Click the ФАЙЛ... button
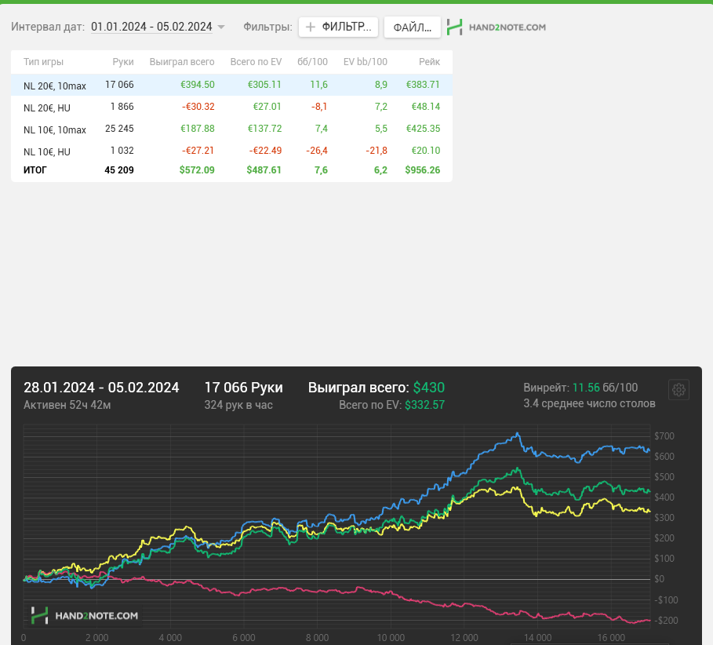This screenshot has width=713, height=645. 413,27
